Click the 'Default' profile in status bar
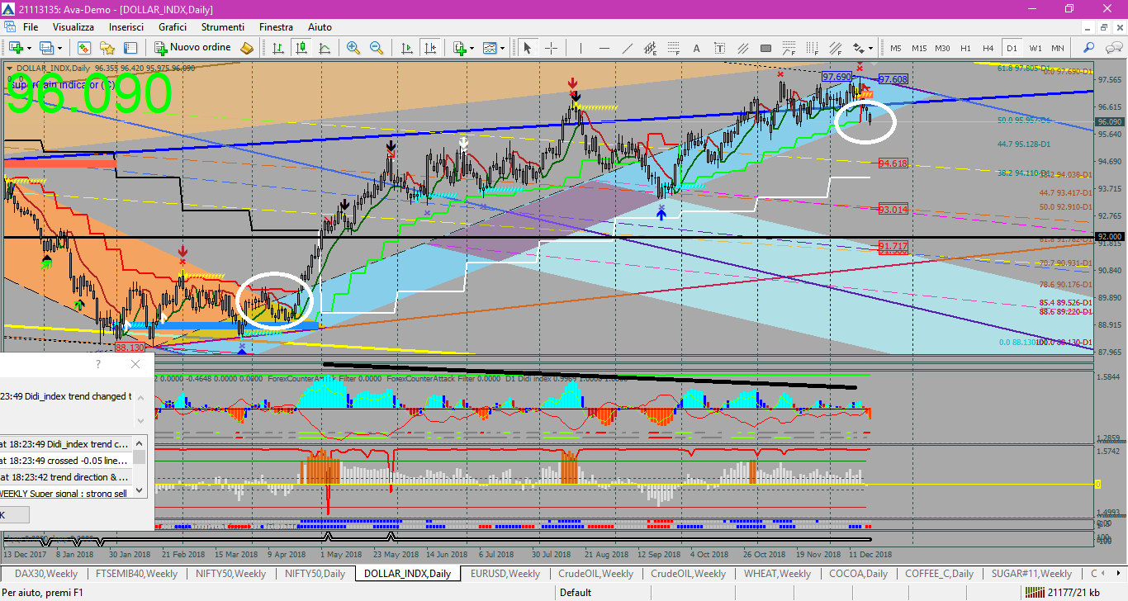Image resolution: width=1128 pixels, height=601 pixels. point(576,592)
